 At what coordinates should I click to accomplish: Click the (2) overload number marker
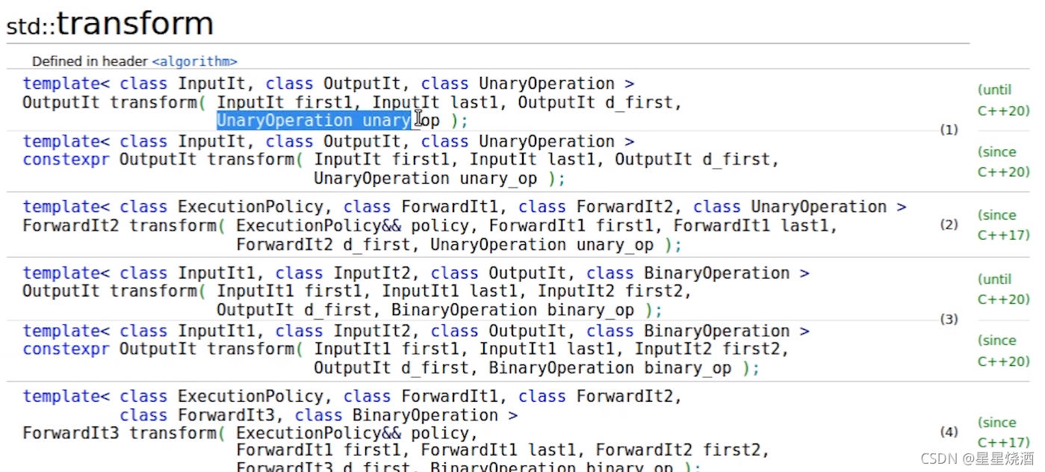949,224
